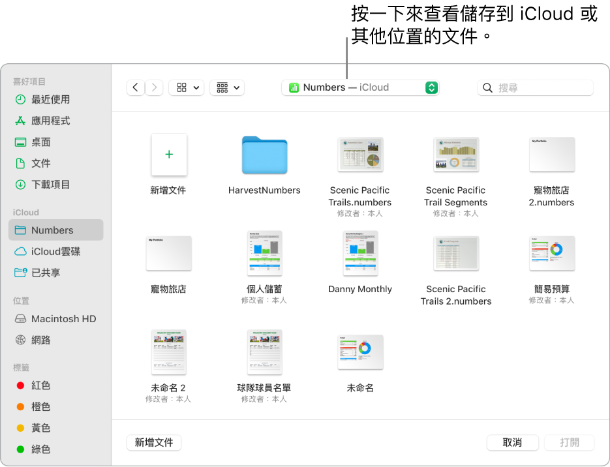
Task: Select 桌面 in the sidebar
Action: tap(40, 142)
